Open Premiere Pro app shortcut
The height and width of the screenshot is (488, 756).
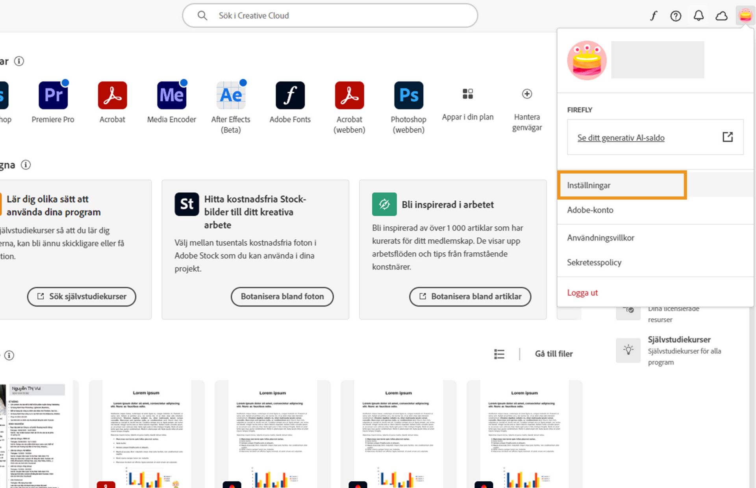coord(53,95)
